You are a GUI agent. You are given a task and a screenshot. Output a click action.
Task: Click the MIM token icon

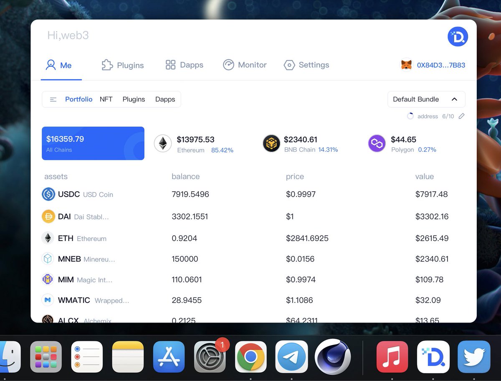coord(48,279)
